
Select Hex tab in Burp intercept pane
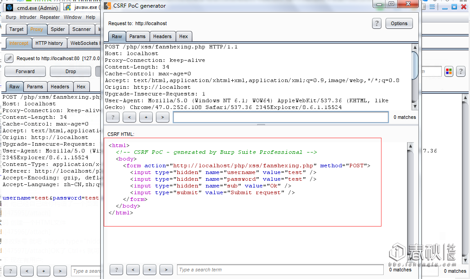point(81,87)
